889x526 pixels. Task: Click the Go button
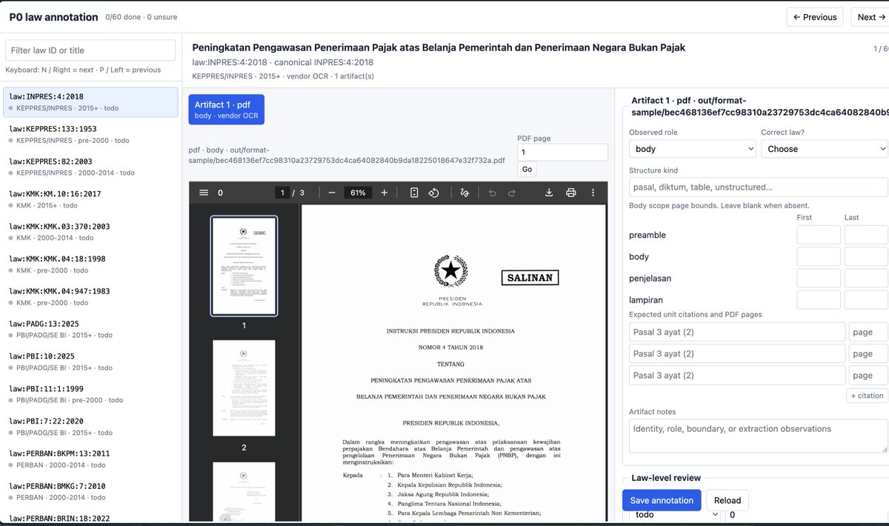pos(527,169)
